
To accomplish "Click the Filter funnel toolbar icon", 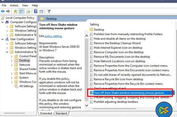I will [x=49, y=11].
